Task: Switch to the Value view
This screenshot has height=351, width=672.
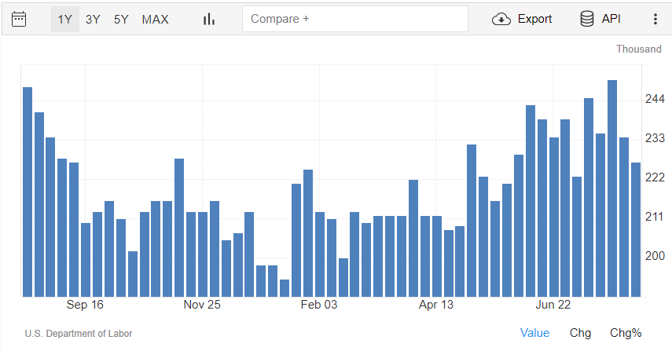Action: (534, 333)
